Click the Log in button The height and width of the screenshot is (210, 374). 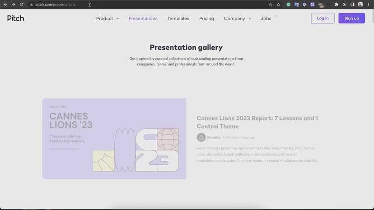[x=323, y=18]
